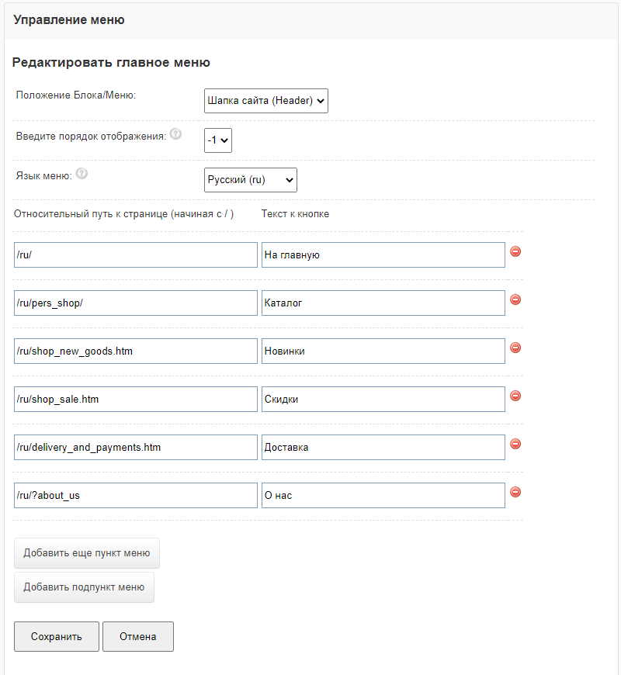
Task: Remove the 'На главную' menu item
Action: [x=515, y=251]
